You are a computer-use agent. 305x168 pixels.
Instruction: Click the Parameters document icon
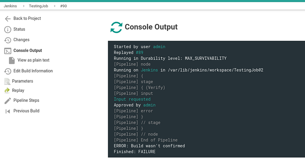7,81
